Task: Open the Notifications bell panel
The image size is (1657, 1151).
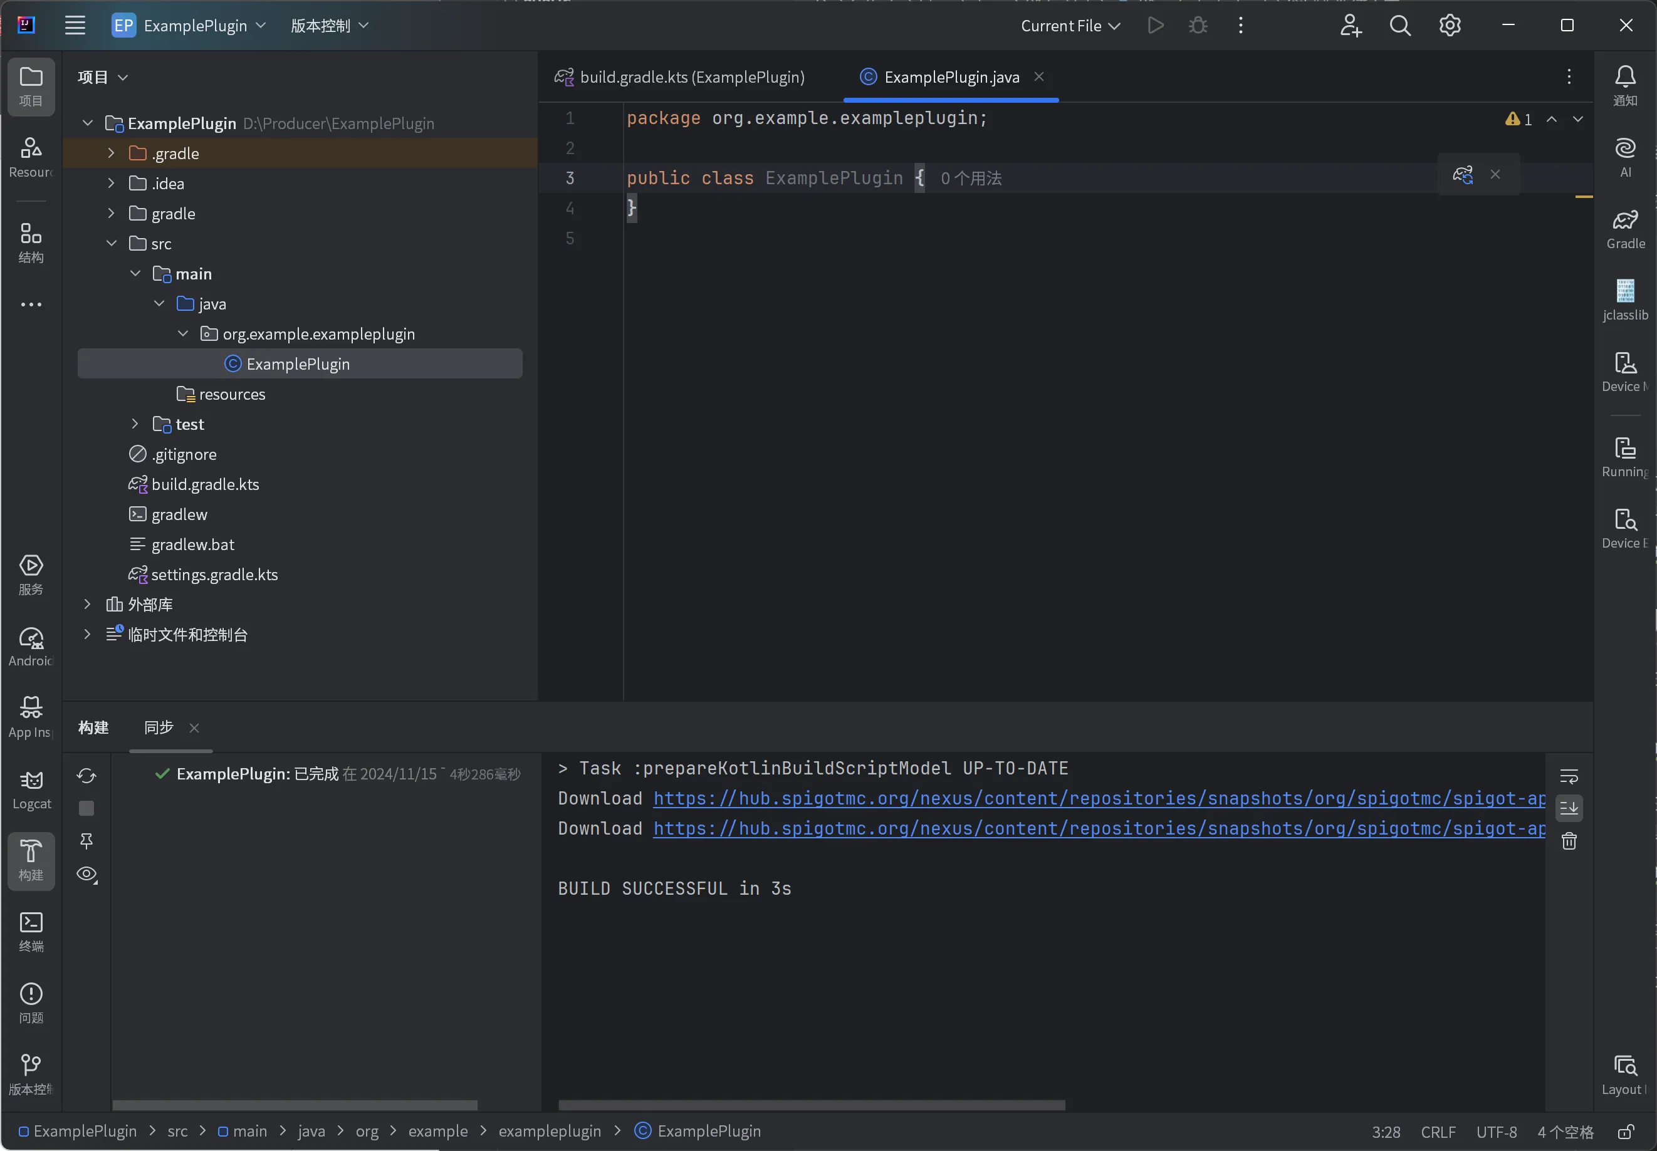Action: [1625, 86]
